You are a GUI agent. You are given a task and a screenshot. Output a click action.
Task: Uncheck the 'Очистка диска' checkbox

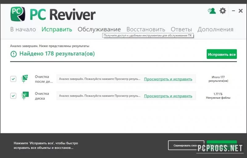pos(13,96)
